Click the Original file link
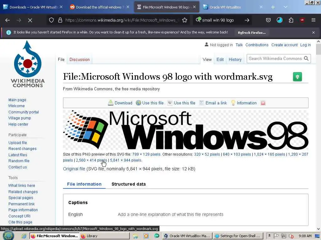 click(74, 169)
